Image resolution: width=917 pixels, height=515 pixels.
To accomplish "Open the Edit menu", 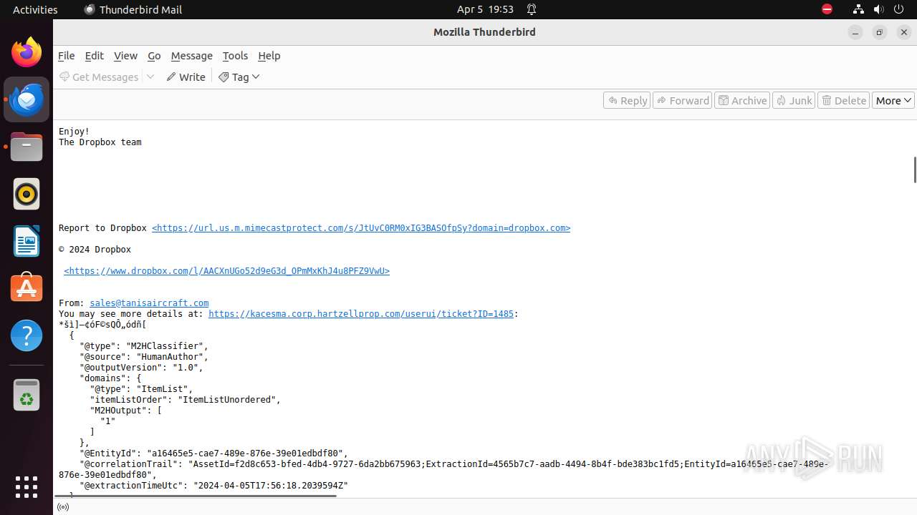I will tap(94, 56).
